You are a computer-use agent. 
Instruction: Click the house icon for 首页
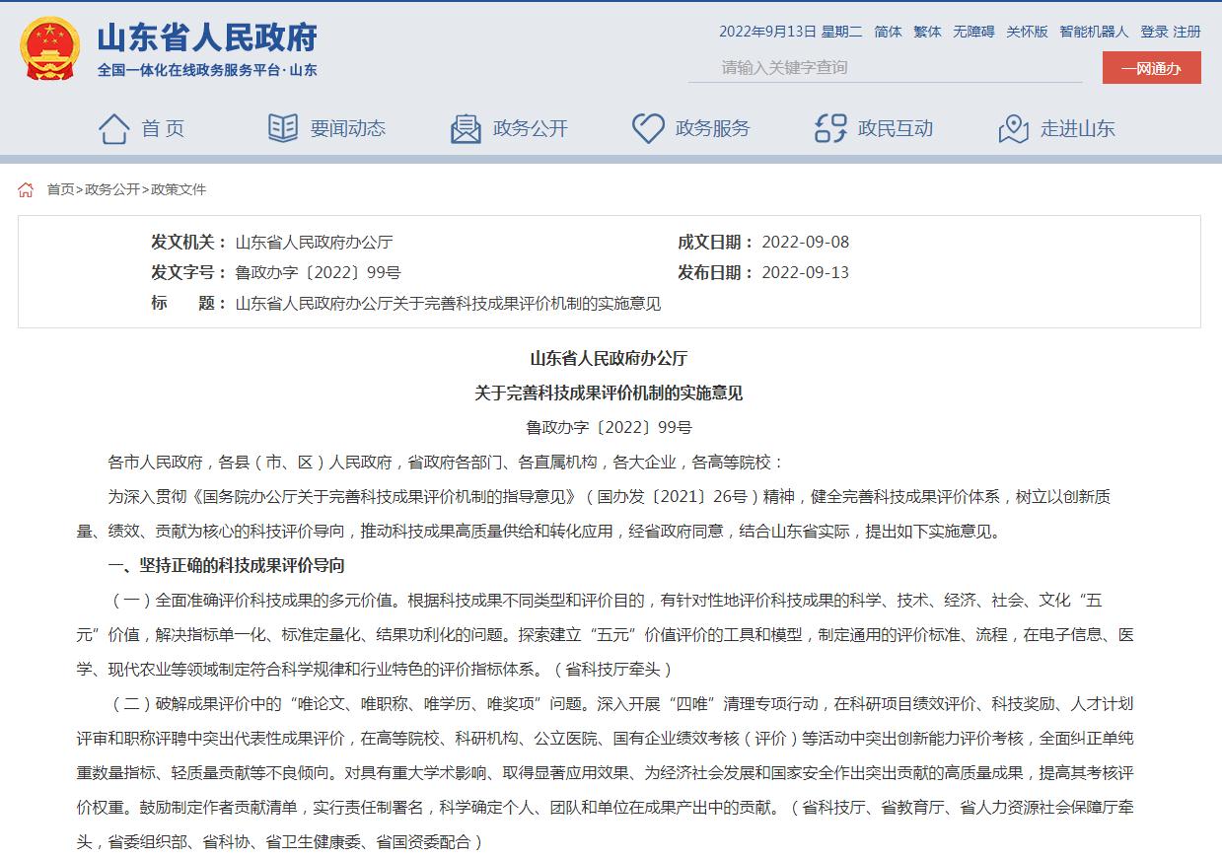(113, 128)
